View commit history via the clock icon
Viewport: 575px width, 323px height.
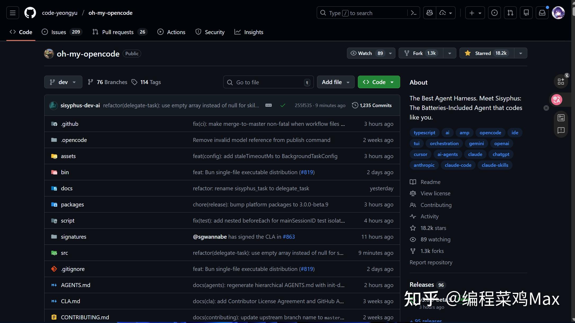pyautogui.click(x=355, y=105)
